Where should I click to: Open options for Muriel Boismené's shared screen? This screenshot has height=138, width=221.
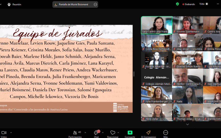click(x=95, y=4)
